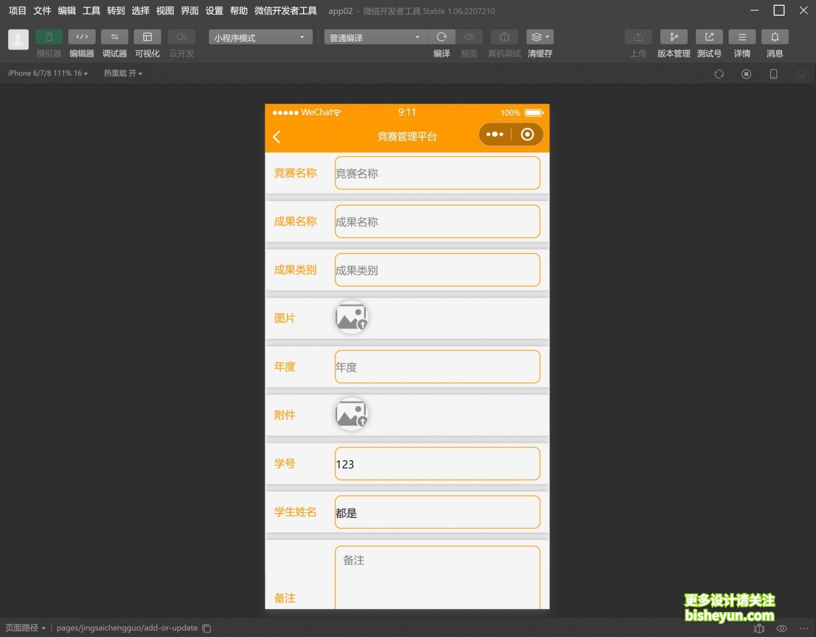The width and height of the screenshot is (816, 637).
Task: Open the hot reload (热重载 开) dropdown
Action: tap(123, 73)
